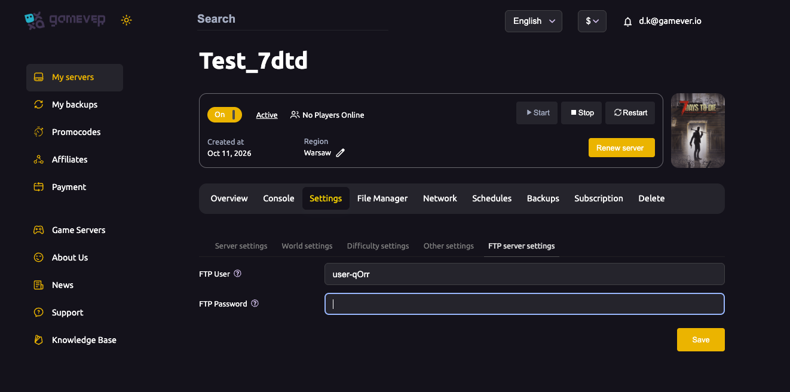Click the Gamever logo

click(x=65, y=20)
